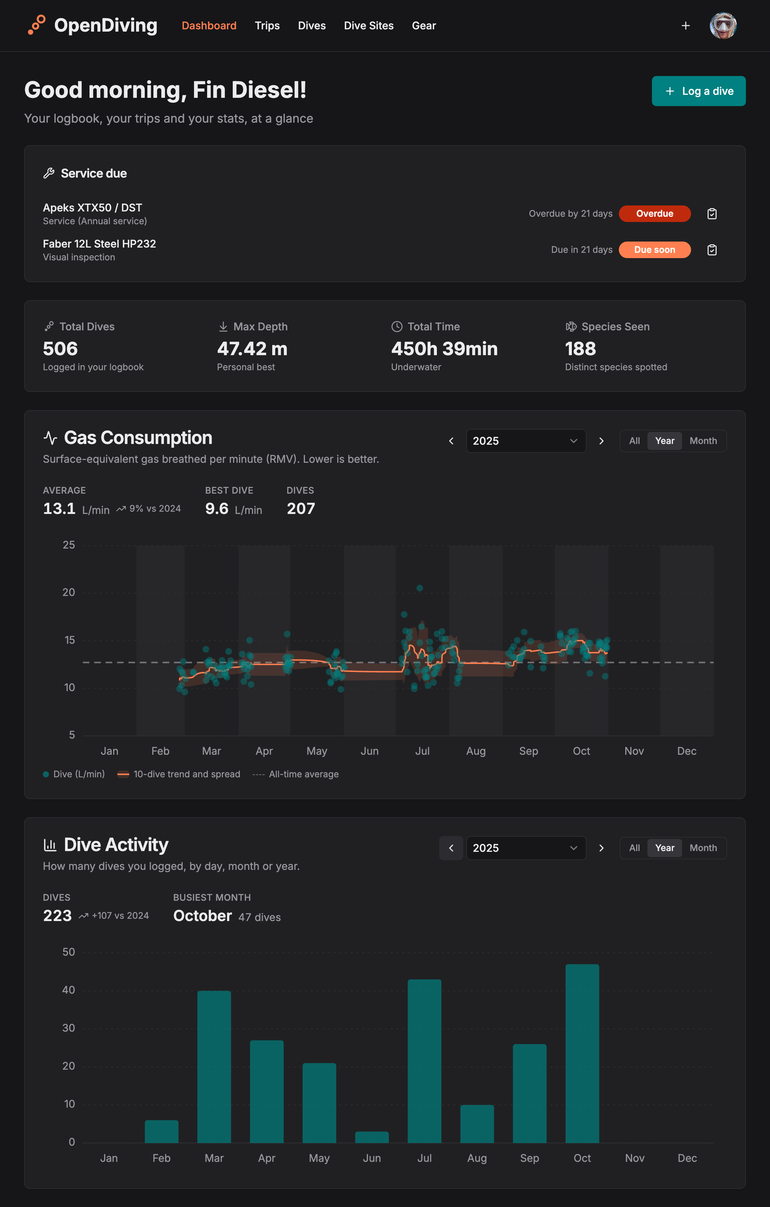Click the Due soon status badge
This screenshot has height=1207, width=770.
coord(654,249)
